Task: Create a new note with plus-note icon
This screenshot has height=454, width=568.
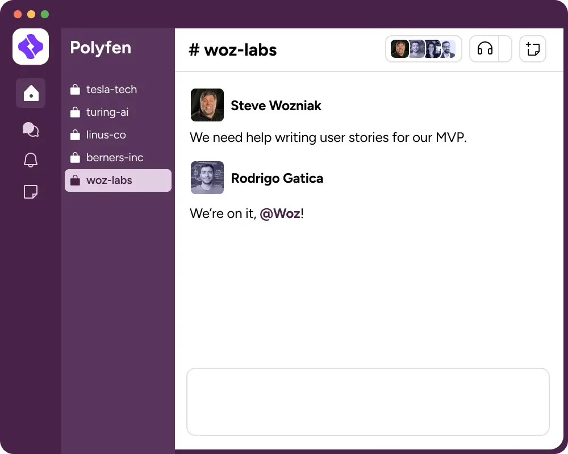Action: 533,49
